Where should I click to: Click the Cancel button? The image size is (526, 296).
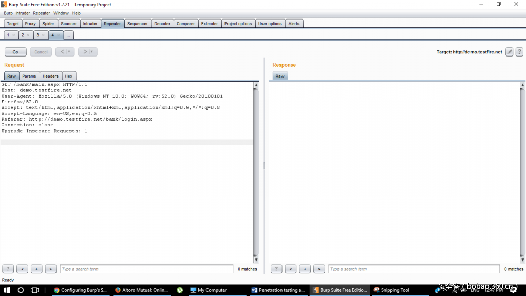click(41, 51)
